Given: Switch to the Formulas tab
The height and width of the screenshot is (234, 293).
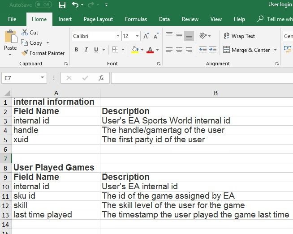Looking at the screenshot, I should (136, 19).
